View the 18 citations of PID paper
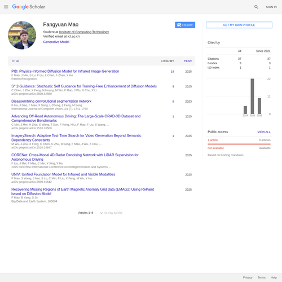This screenshot has width=282, height=282. [173, 72]
